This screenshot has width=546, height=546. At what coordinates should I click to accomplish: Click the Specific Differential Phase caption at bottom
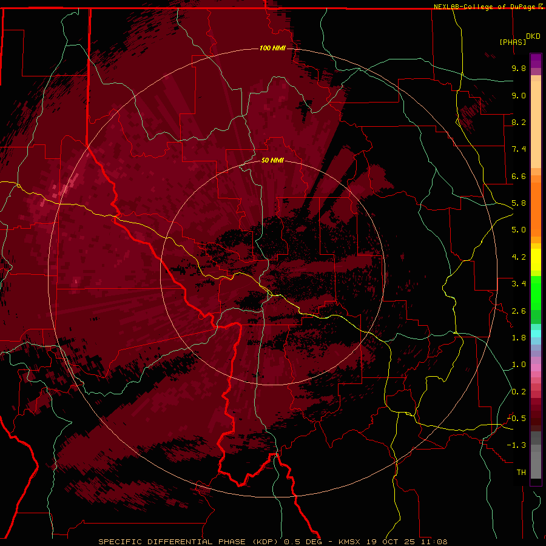tap(273, 542)
